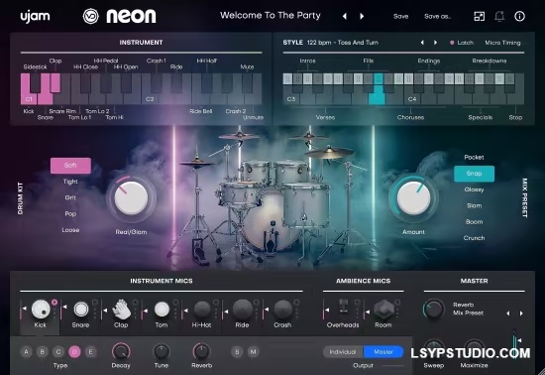The height and width of the screenshot is (375, 545).
Task: Click the Tom mic icon
Action: [x=162, y=309]
